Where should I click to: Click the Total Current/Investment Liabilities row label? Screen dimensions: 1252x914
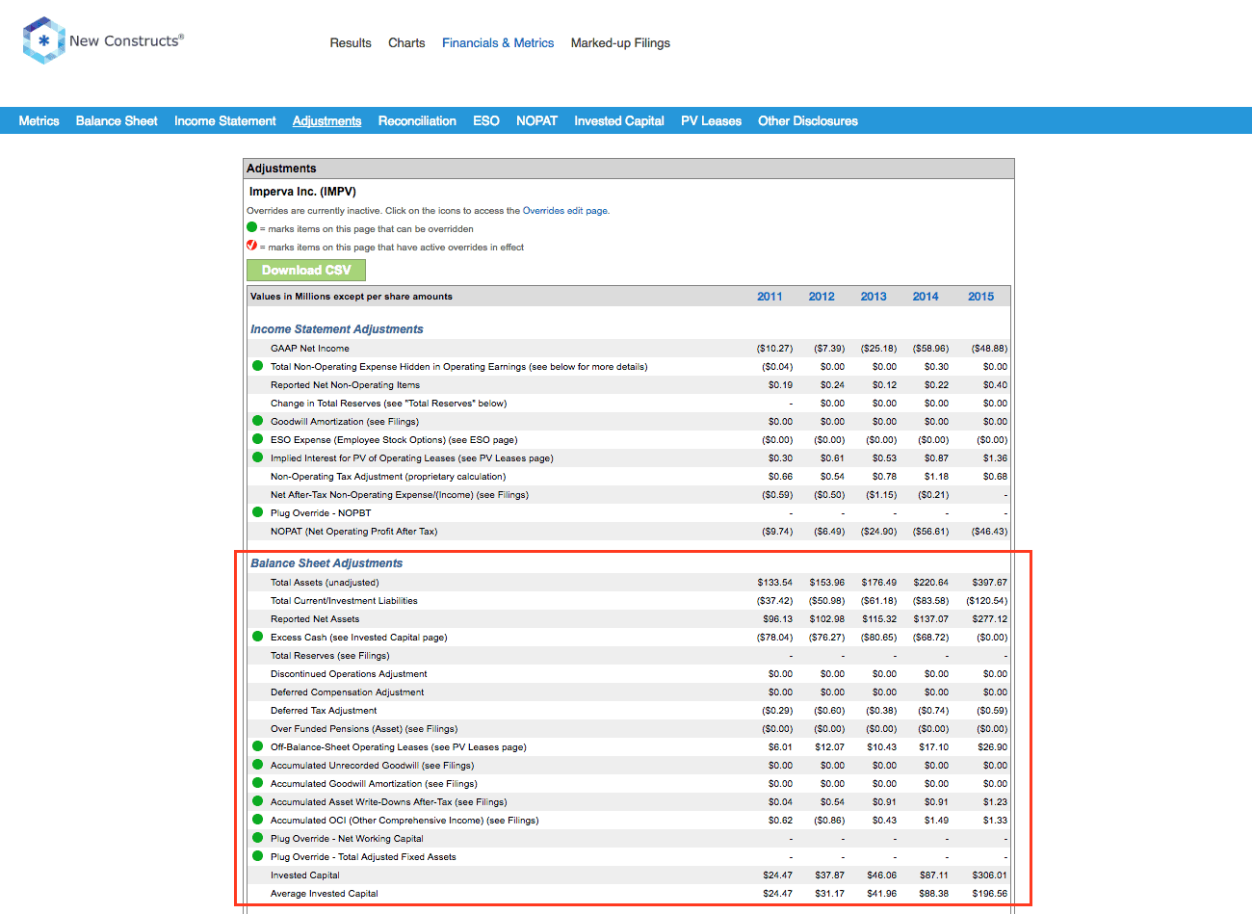tap(344, 600)
